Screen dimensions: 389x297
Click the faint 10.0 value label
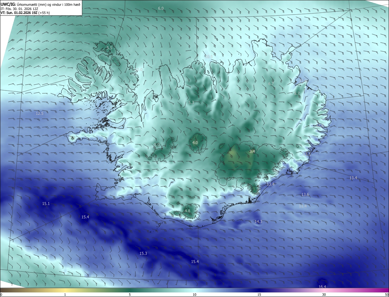[139, 70]
